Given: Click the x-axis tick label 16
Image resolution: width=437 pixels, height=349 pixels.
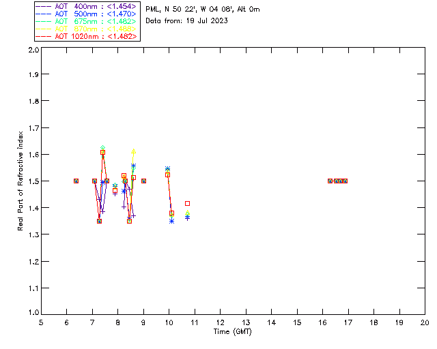Looking at the screenshot, I should [322, 322].
